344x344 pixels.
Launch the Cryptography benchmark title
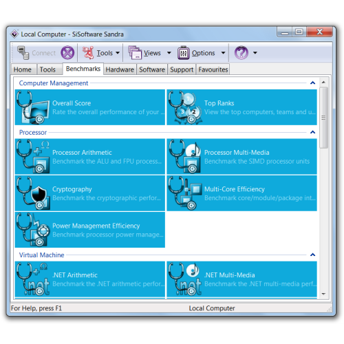coord(72,189)
